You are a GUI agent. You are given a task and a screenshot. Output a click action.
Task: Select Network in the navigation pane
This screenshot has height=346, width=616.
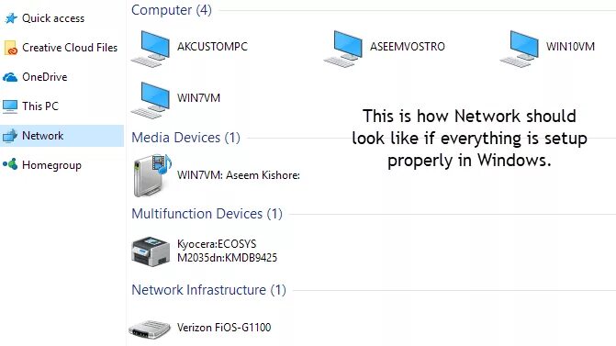[x=62, y=136]
